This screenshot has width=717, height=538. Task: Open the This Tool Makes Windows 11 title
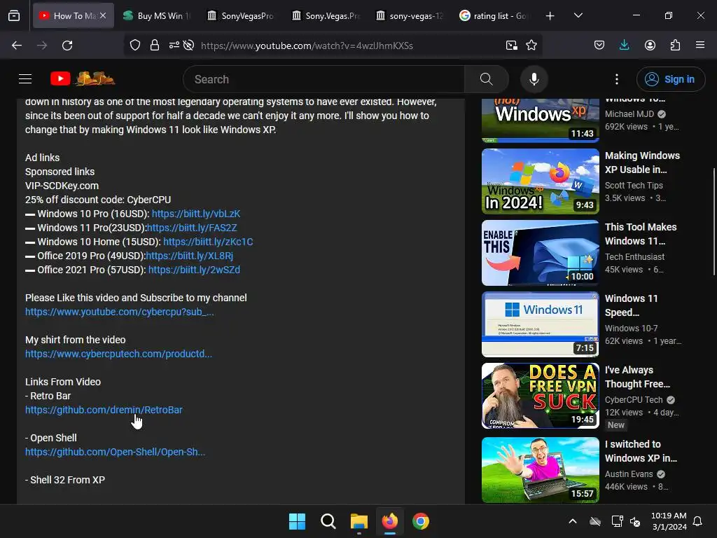pyautogui.click(x=641, y=234)
